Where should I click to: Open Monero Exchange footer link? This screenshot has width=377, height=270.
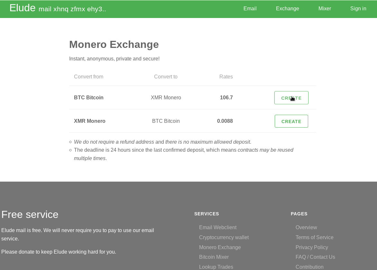click(220, 247)
